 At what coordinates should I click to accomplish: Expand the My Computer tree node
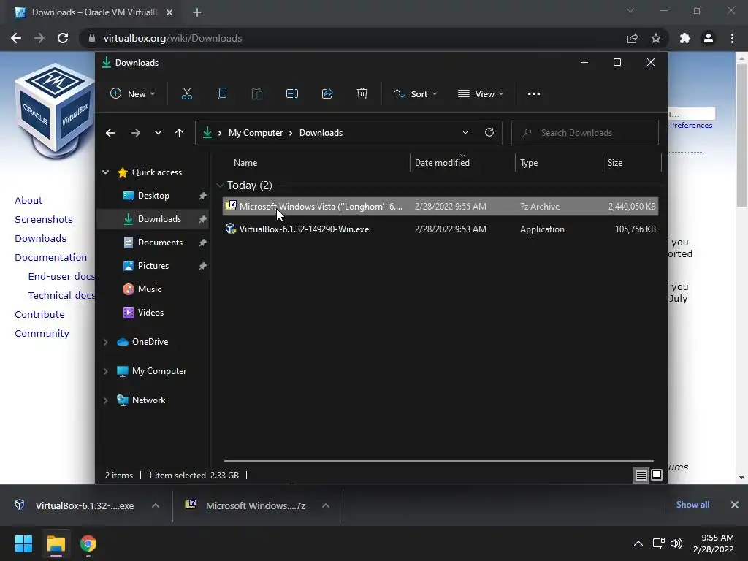point(105,371)
